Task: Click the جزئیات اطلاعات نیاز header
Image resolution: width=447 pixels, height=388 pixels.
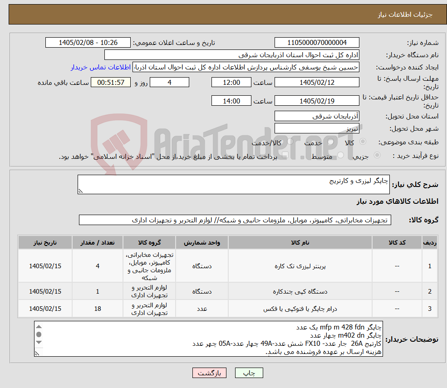Action: click(405, 15)
